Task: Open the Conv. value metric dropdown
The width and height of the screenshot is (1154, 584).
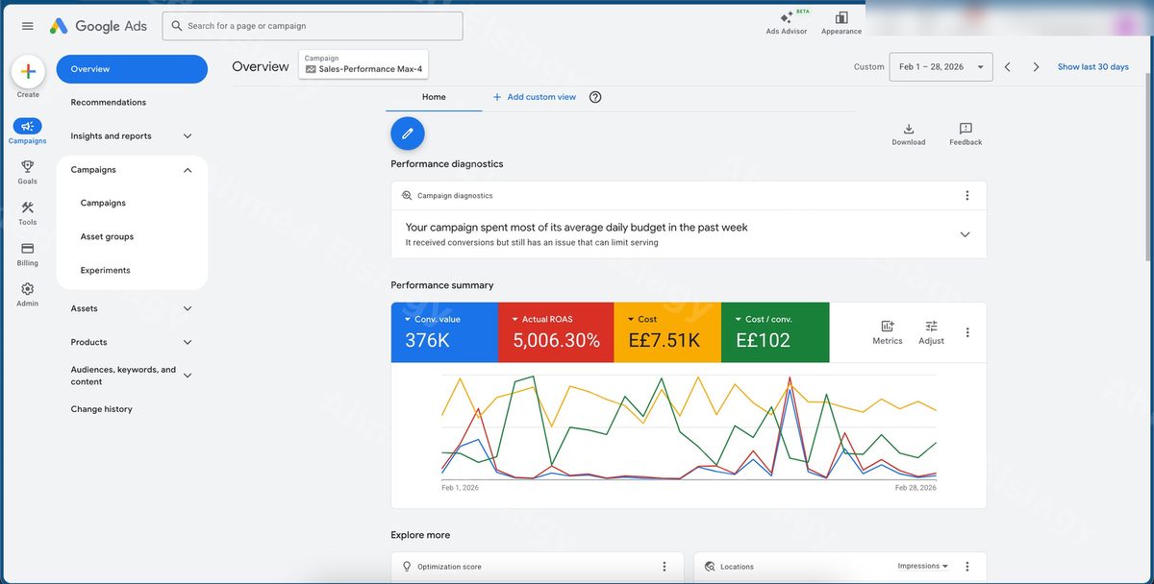Action: [x=432, y=319]
